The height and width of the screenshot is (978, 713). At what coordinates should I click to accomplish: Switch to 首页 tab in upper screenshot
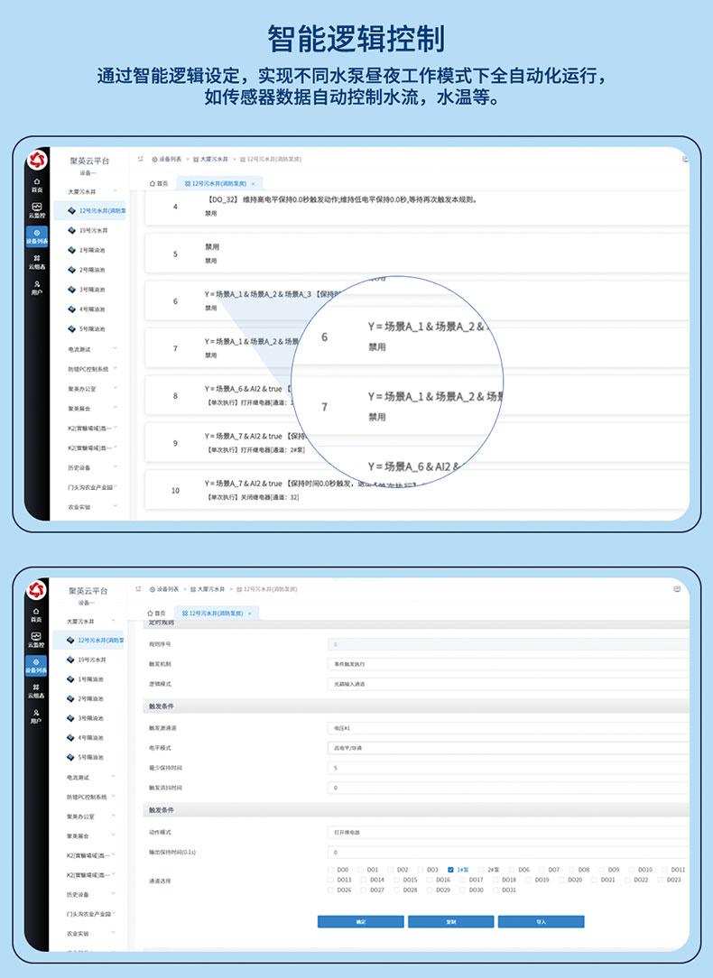point(159,184)
